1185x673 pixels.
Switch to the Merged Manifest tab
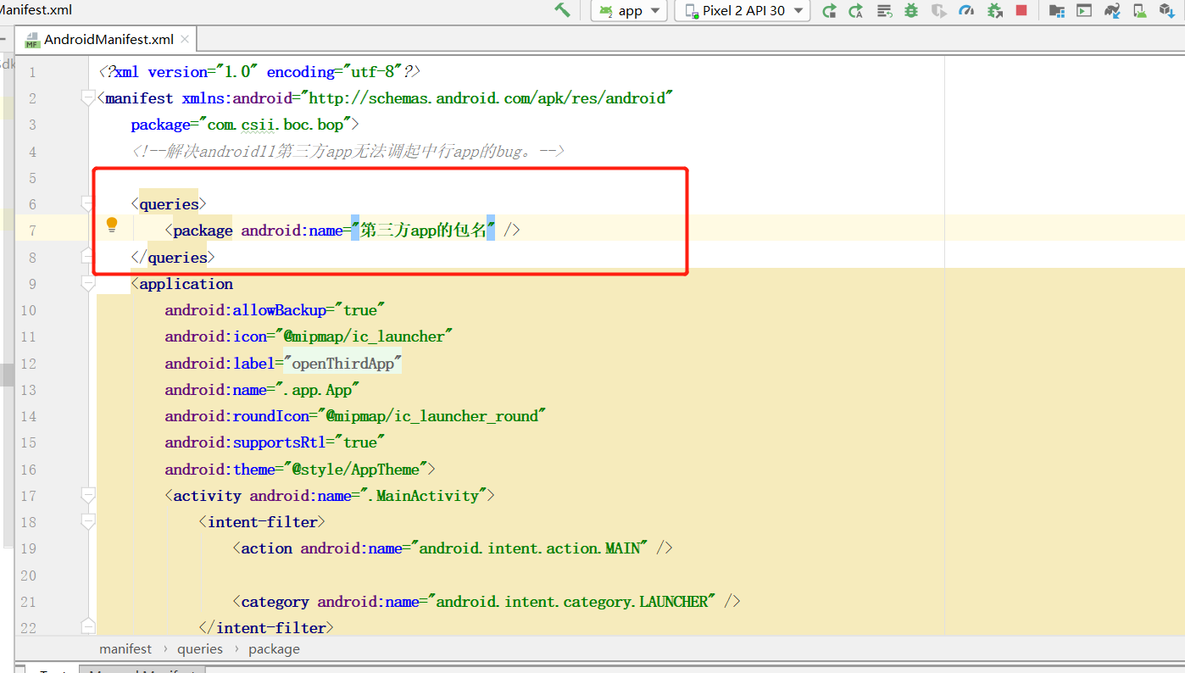click(142, 670)
